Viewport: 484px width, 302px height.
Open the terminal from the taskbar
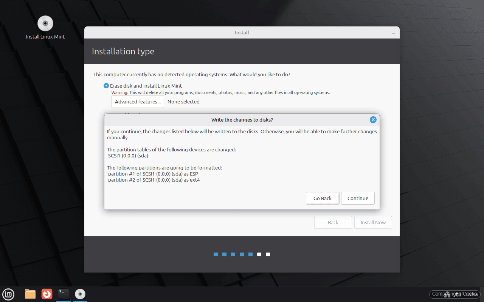63,294
